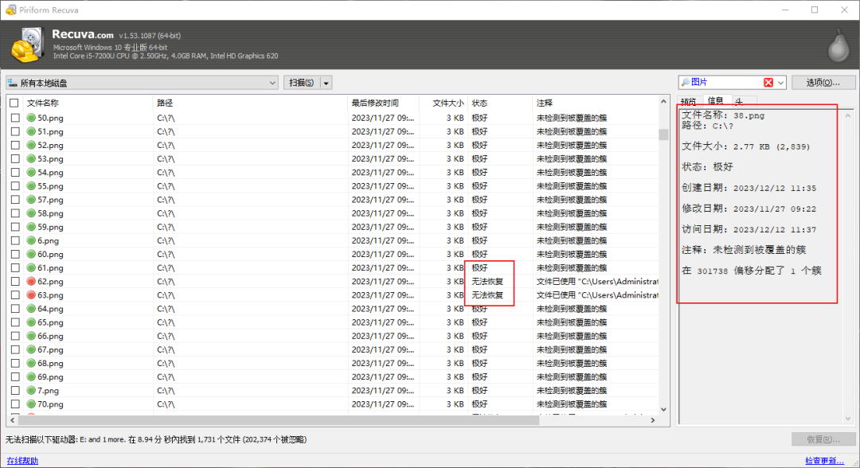Viewport: 860px width, 468px height.
Task: Switch to the 信息 info tab
Action: click(715, 100)
